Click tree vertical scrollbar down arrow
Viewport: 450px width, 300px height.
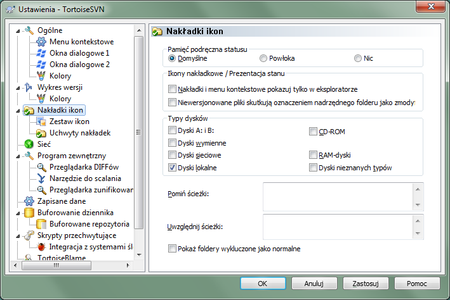coord(139,254)
